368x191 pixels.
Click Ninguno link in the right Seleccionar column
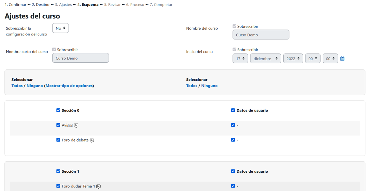pos(209,86)
